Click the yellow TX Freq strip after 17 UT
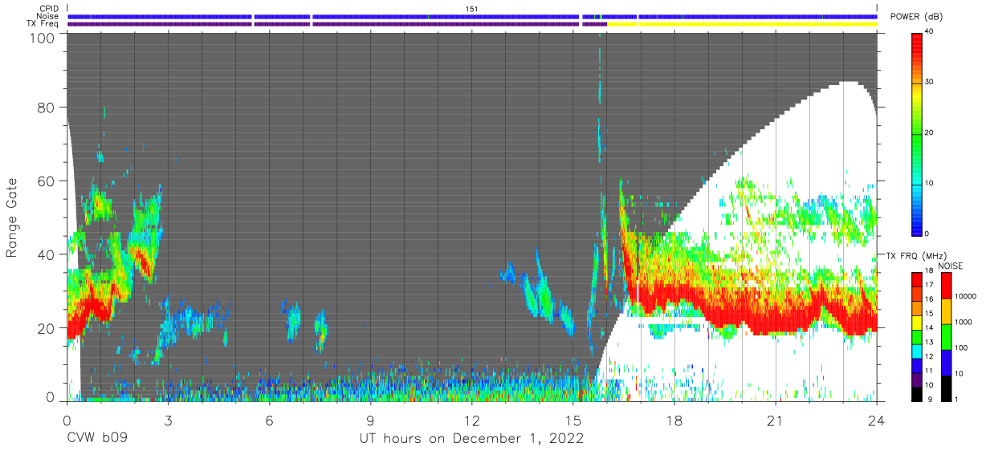The width and height of the screenshot is (986, 455). 757,24
